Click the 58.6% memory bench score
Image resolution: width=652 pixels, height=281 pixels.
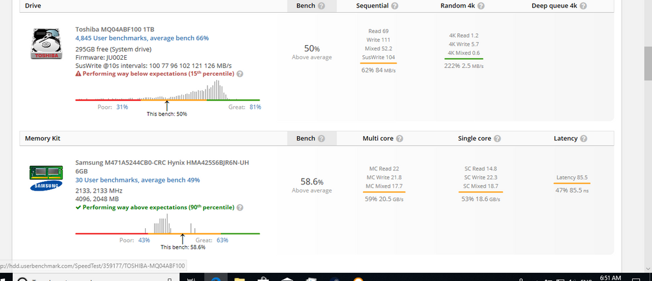(312, 182)
